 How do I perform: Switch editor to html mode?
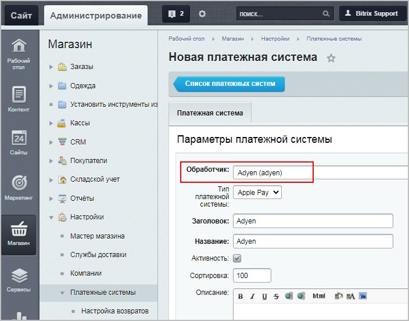(x=319, y=296)
